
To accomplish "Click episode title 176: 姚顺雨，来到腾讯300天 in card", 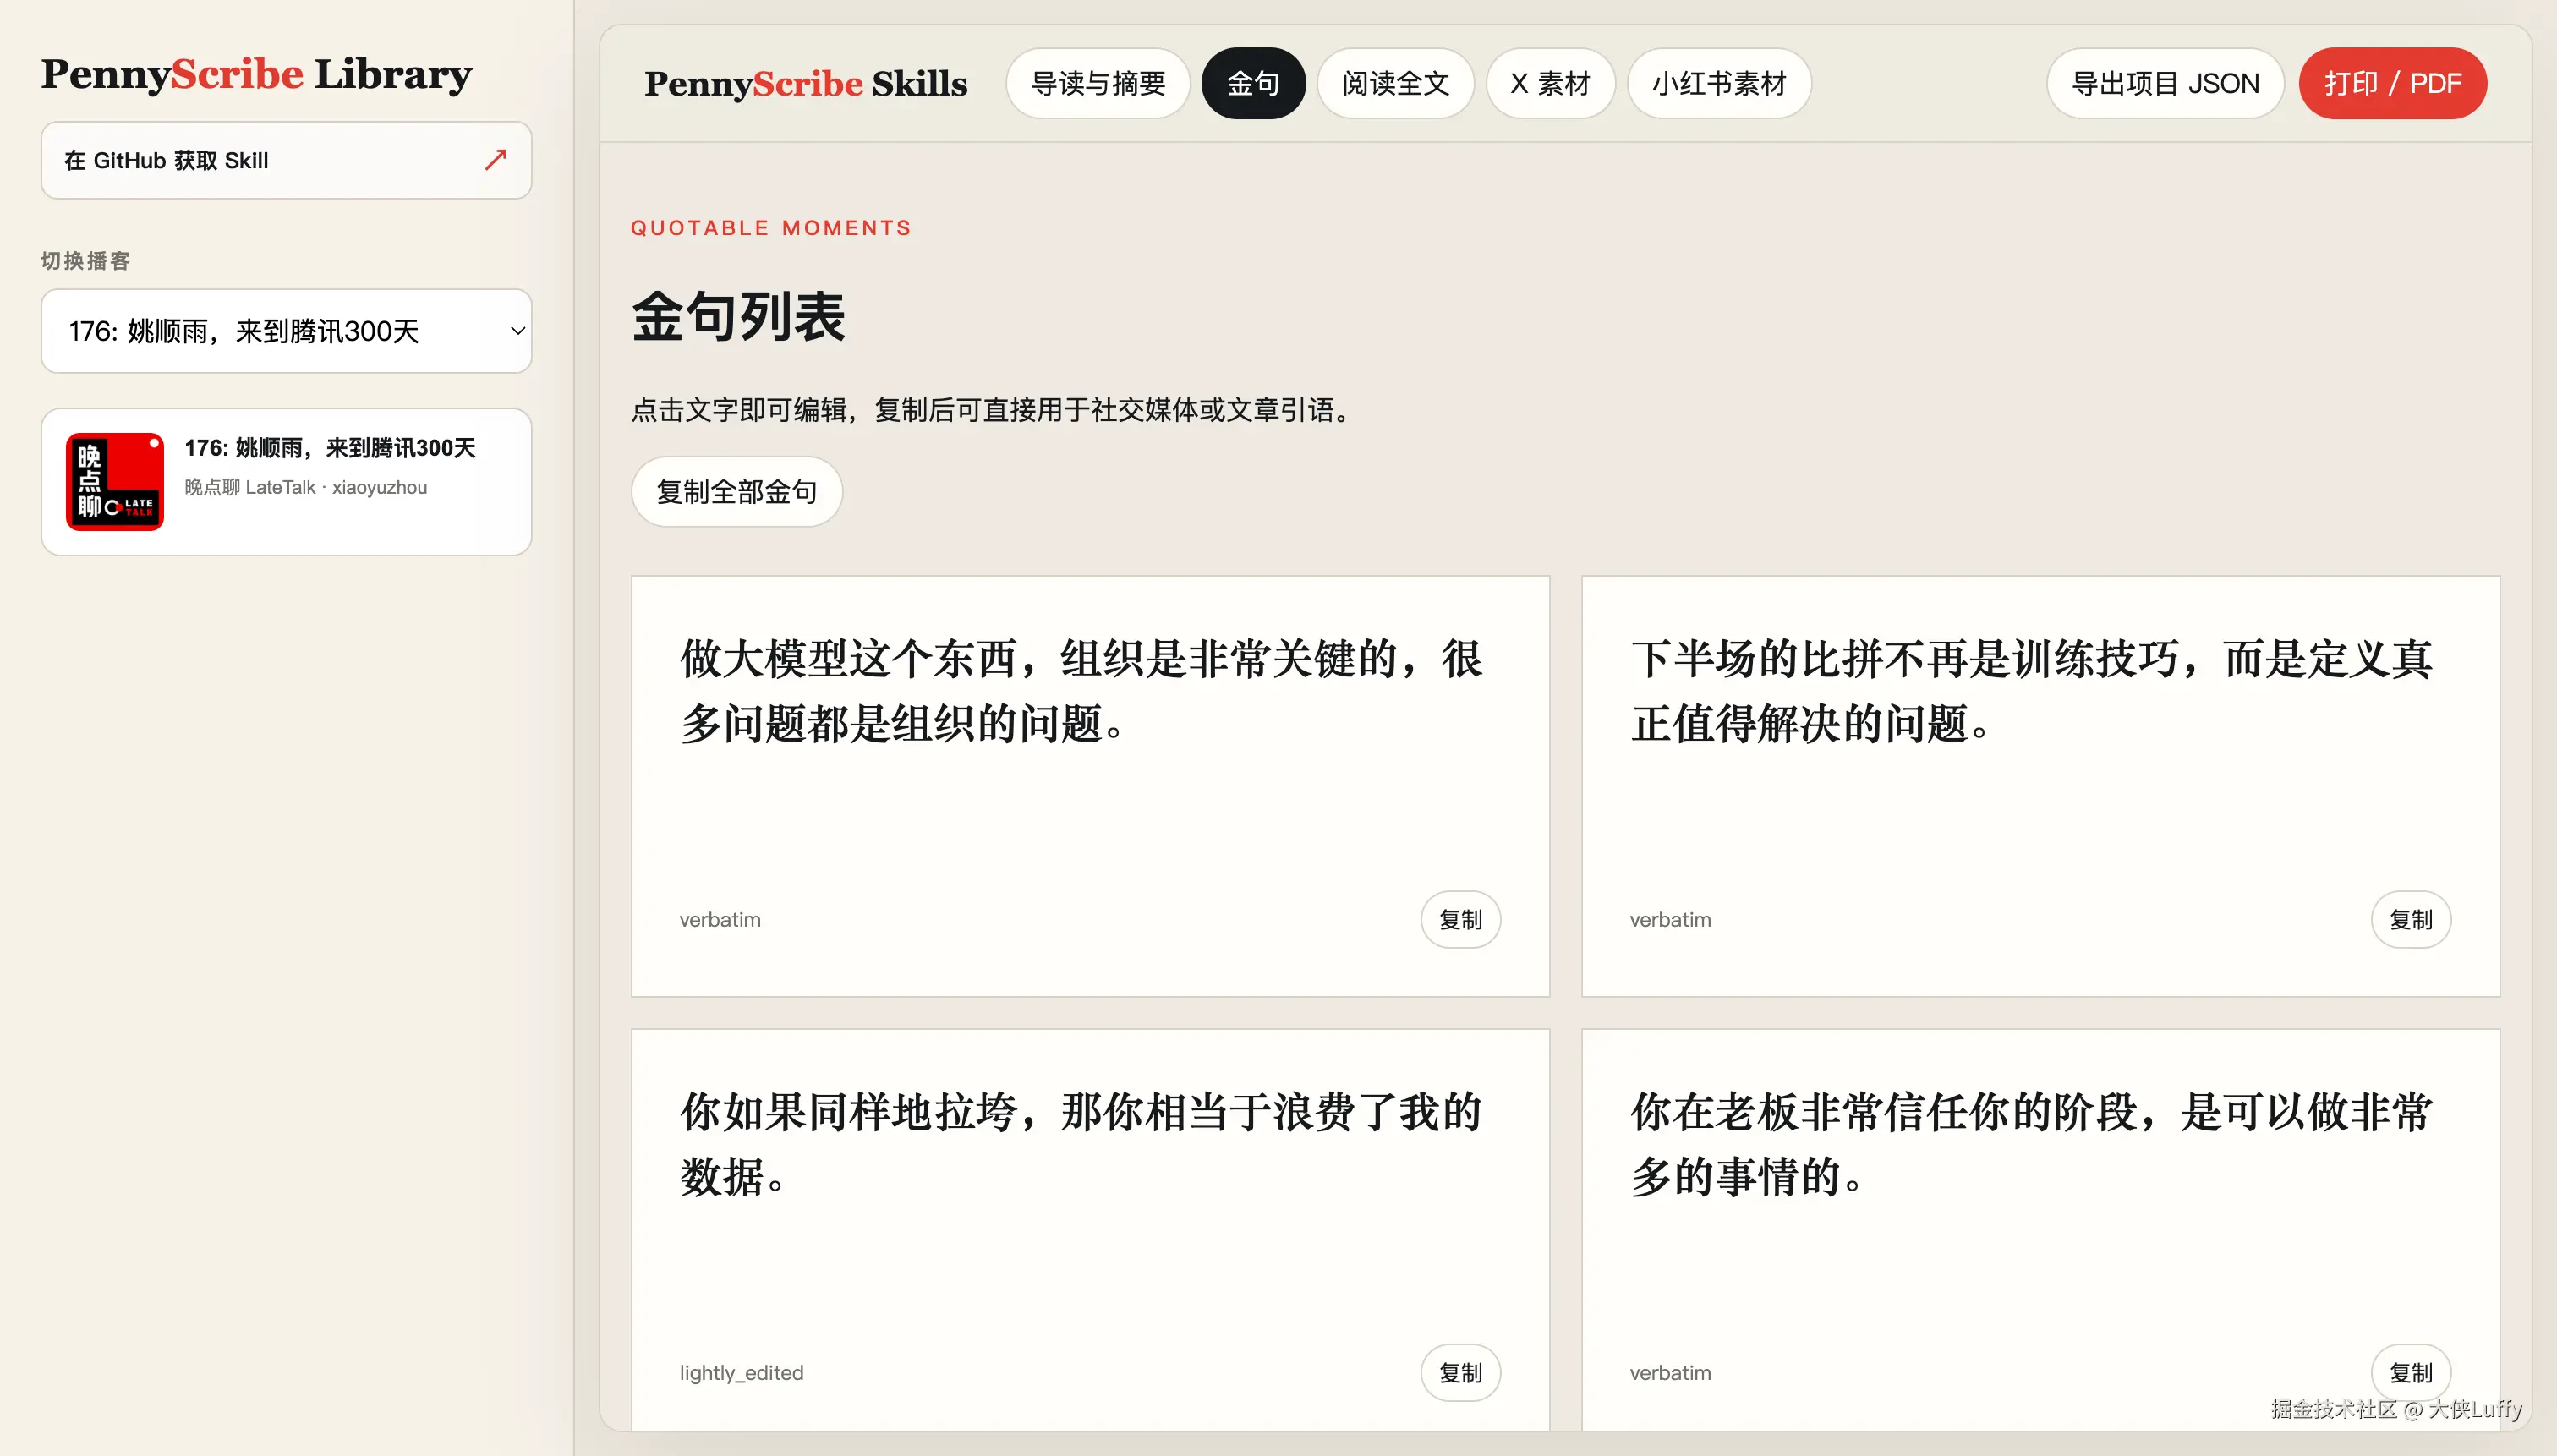I will point(330,448).
